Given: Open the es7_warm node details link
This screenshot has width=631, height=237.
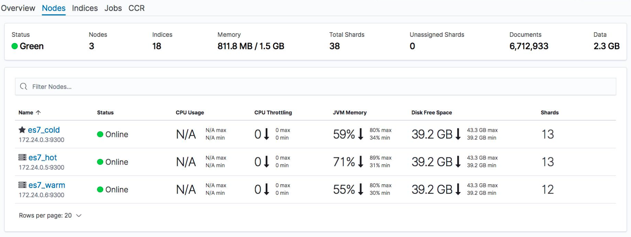Looking at the screenshot, I should (x=47, y=185).
